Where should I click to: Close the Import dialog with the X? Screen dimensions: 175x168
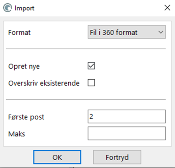[x=167, y=8]
